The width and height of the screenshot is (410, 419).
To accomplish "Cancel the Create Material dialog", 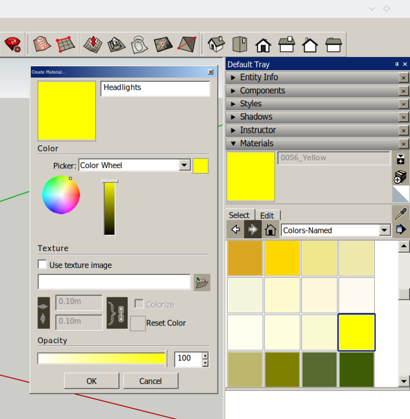I will pyautogui.click(x=150, y=381).
